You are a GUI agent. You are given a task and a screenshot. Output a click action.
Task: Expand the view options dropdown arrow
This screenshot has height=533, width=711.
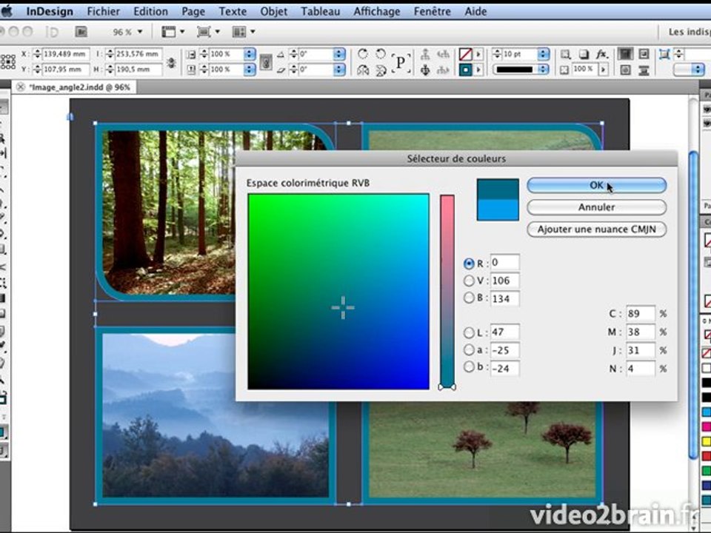[182, 32]
